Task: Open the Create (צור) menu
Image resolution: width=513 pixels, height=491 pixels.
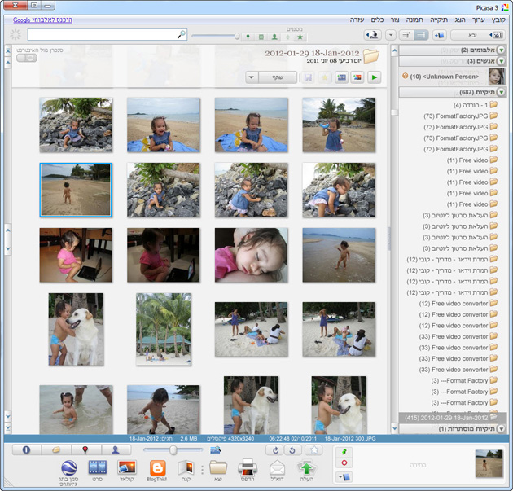Action: (x=395, y=20)
